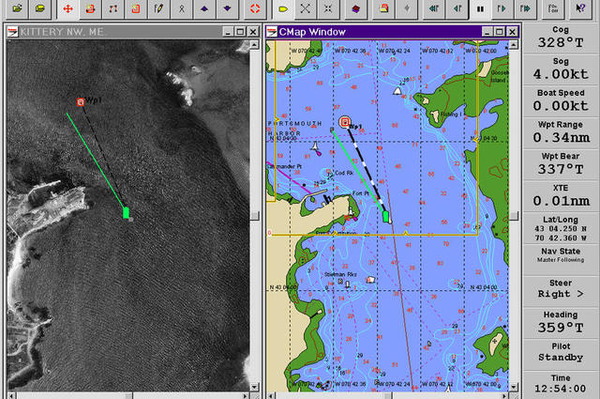
Task: Click Kittery window vertical scrollbar thumb
Action: point(254,216)
